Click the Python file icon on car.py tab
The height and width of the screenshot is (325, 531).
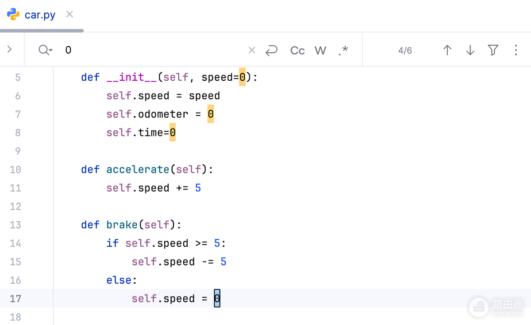pyautogui.click(x=13, y=14)
